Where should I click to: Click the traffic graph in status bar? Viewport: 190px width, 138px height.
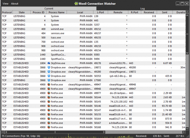click(x=88, y=136)
